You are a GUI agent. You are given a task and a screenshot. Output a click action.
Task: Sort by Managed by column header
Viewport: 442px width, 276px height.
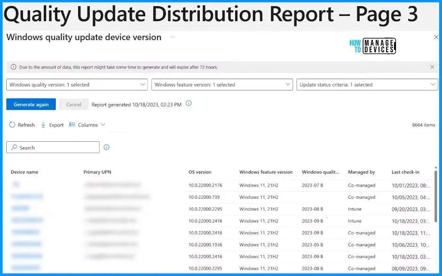(362, 172)
